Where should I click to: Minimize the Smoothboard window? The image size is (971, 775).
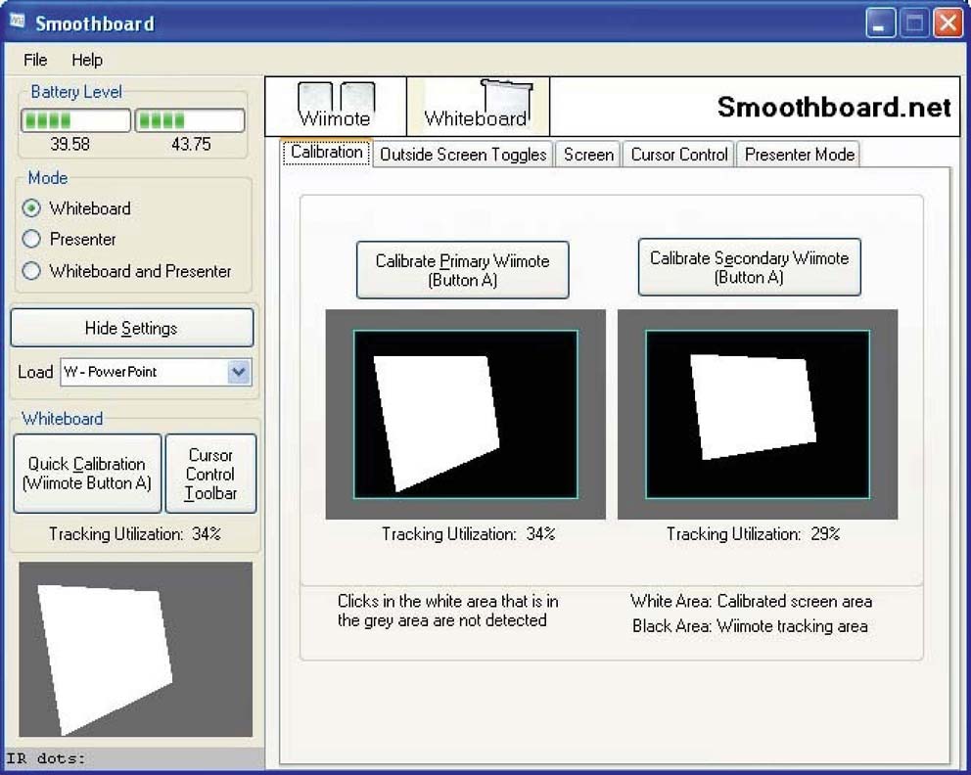coord(880,23)
